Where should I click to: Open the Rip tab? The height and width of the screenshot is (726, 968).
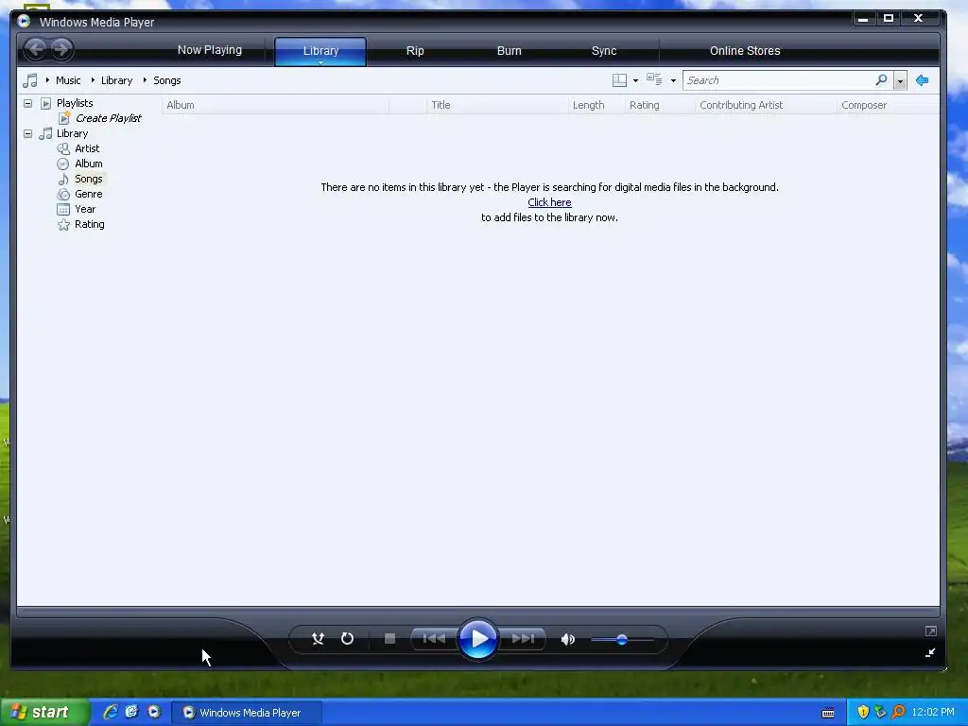tap(415, 51)
